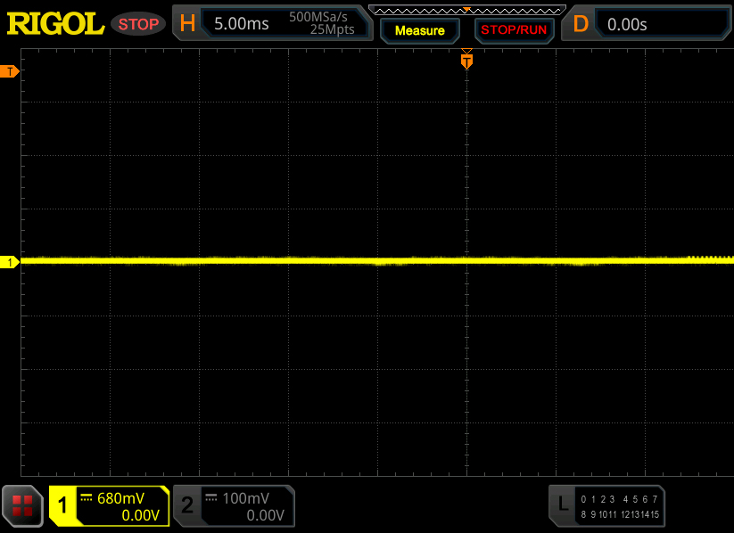The width and height of the screenshot is (734, 533).
Task: Click the waveform memory position bar
Action: 466,11
